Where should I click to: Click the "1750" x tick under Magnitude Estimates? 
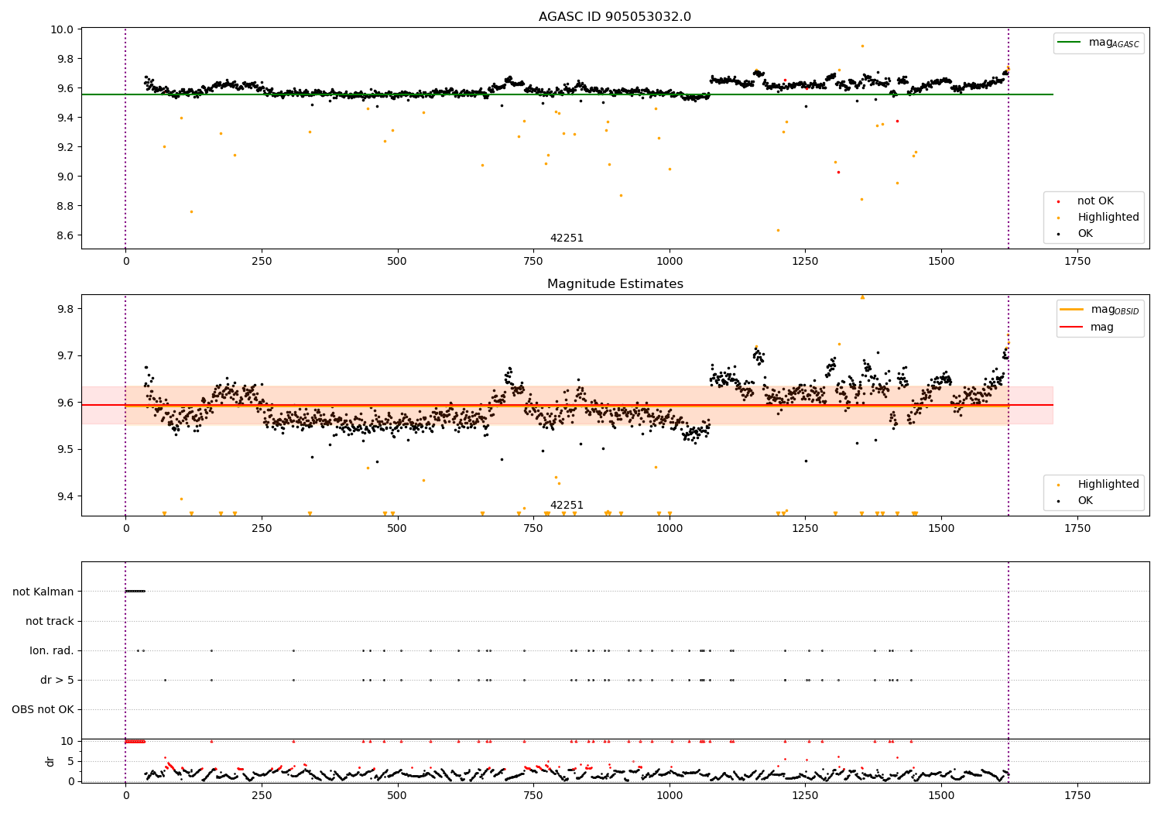click(x=1077, y=528)
